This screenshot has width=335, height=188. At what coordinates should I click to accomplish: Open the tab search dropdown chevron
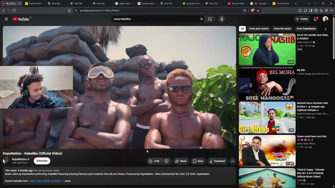pyautogui.click(x=309, y=3)
